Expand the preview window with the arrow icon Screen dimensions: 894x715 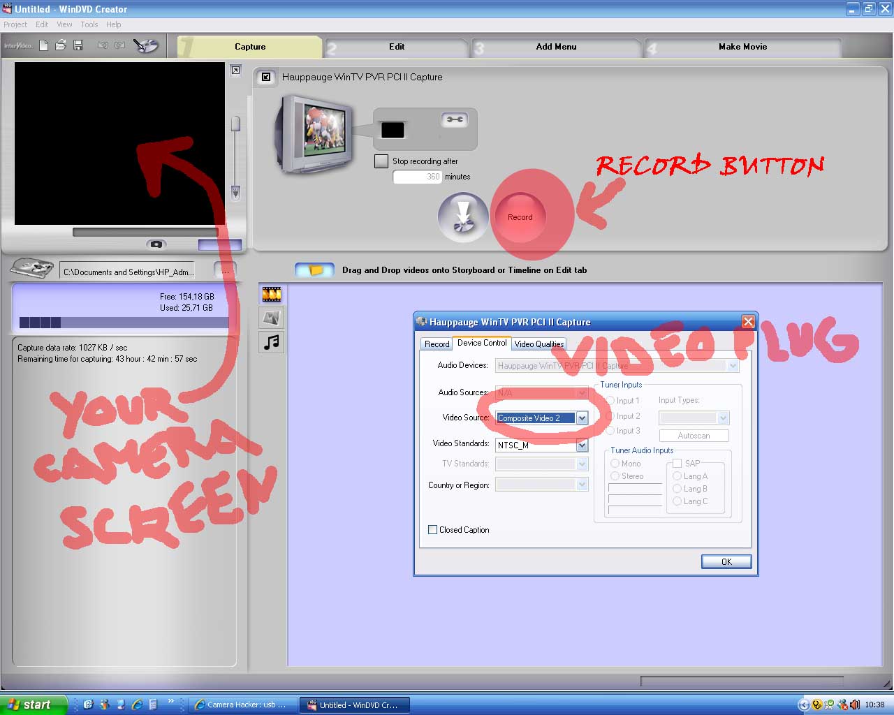pos(236,70)
